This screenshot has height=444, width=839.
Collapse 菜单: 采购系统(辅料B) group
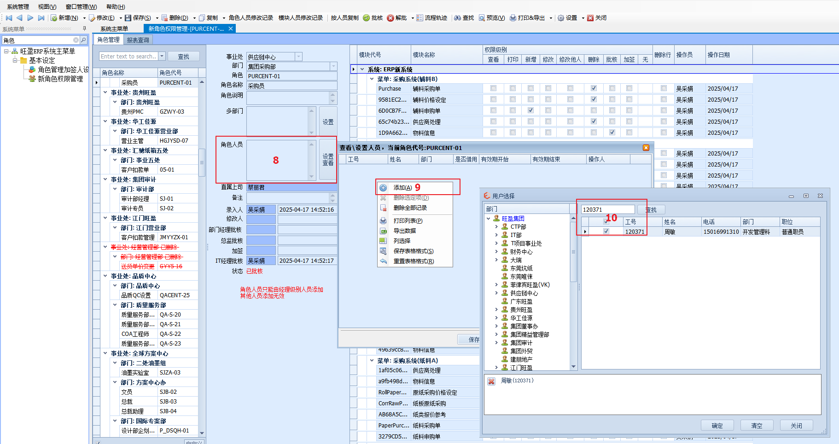[372, 79]
